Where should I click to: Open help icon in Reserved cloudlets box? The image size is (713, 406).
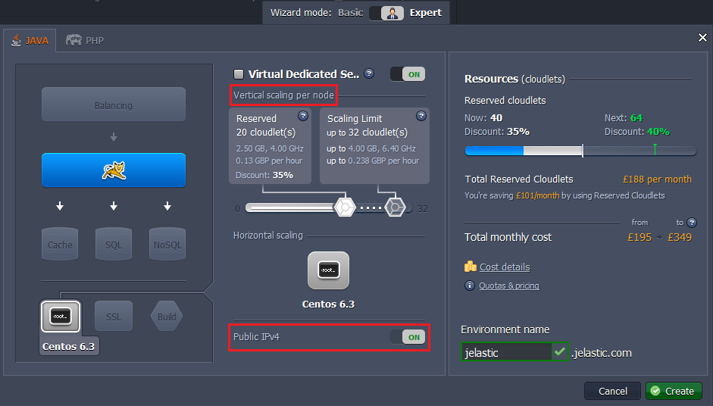coord(303,116)
